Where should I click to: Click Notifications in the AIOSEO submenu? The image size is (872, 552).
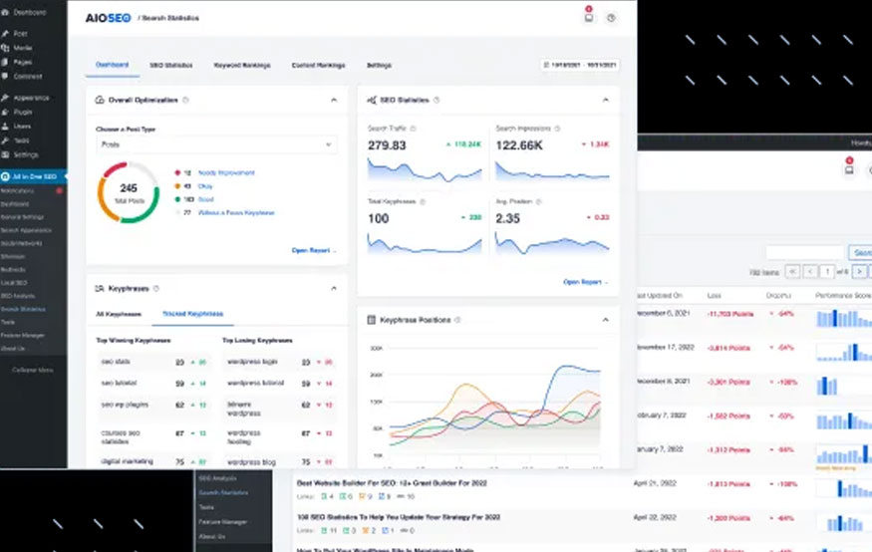(x=17, y=190)
